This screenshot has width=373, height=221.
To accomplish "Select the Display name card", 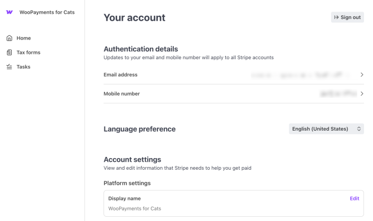I will [234, 204].
